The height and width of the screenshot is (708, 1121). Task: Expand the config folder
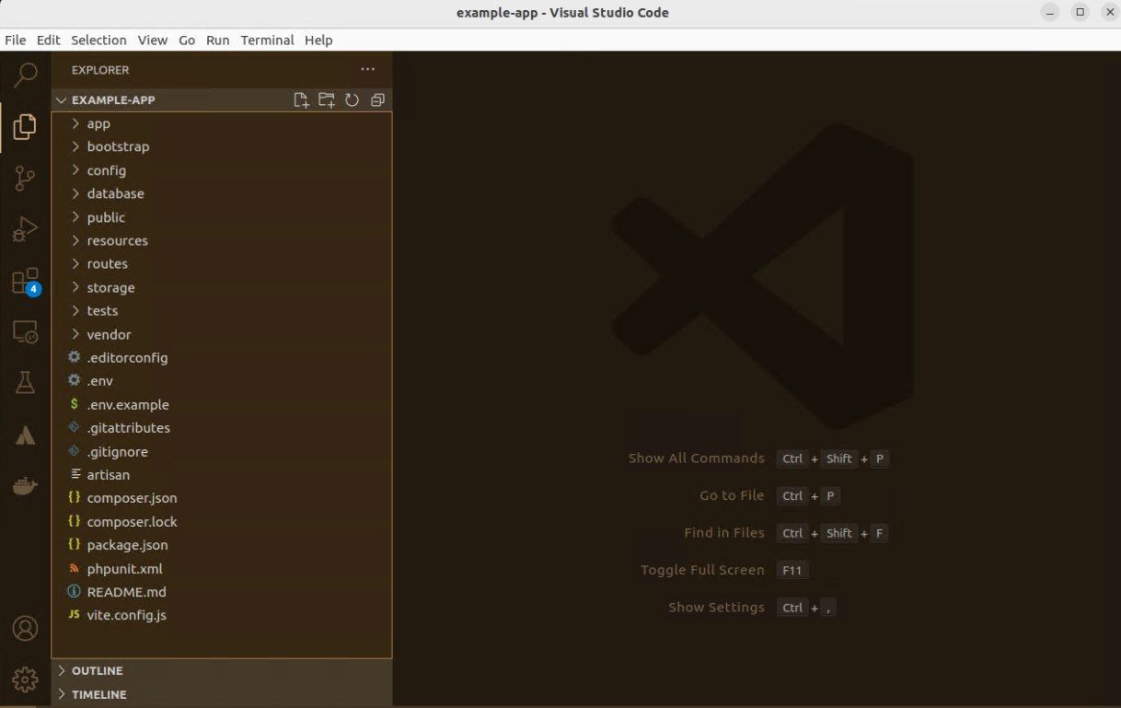point(222,170)
